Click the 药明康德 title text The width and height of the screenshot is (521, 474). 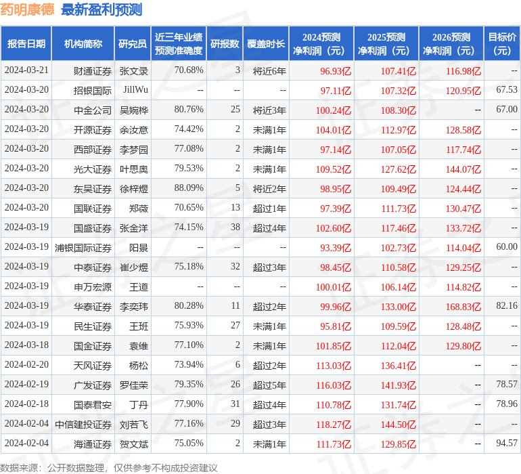pyautogui.click(x=27, y=9)
